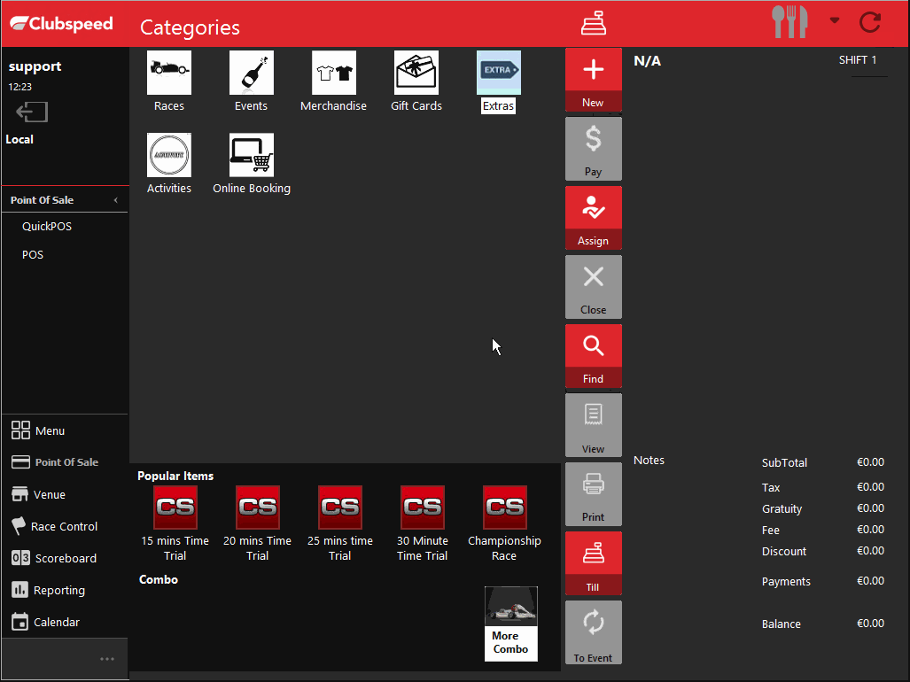
Task: Click the Combo heading
Action: [159, 579]
